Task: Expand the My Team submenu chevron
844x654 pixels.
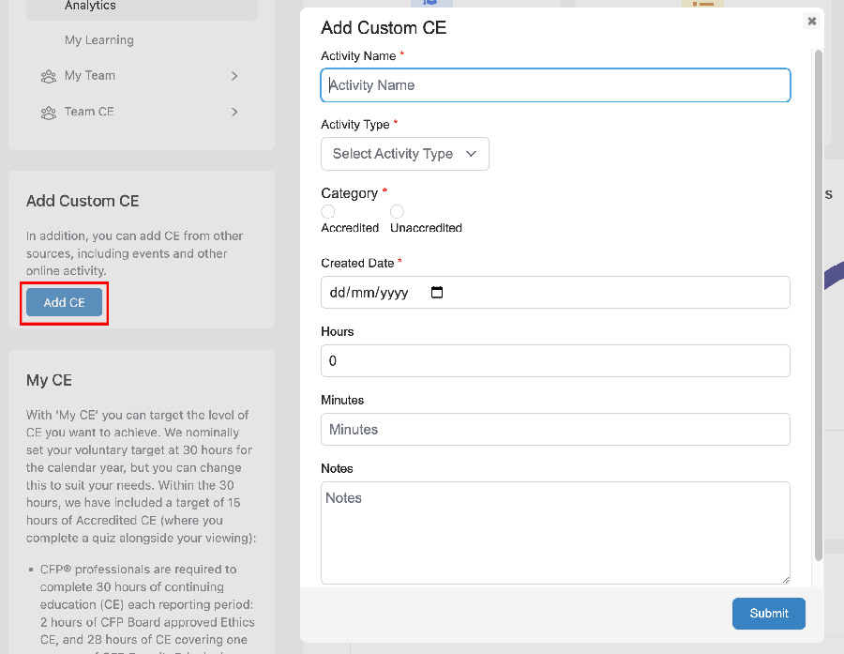Action: pyautogui.click(x=234, y=76)
